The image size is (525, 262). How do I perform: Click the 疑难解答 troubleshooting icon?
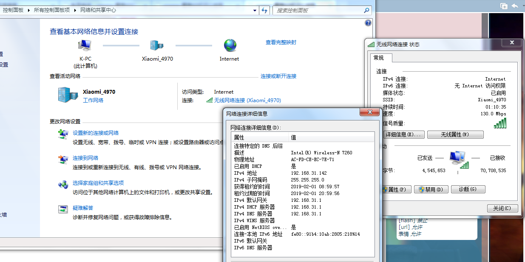[x=62, y=209]
